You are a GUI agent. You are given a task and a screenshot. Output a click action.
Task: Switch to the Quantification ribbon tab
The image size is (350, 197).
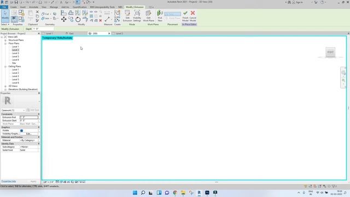[x=79, y=7]
